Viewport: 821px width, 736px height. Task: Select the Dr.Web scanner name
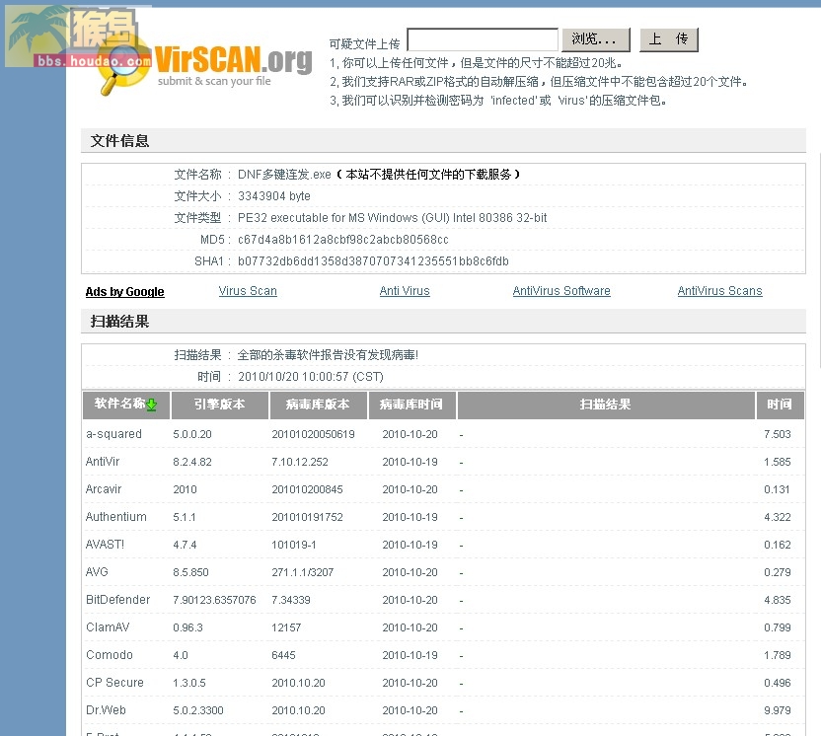(106, 710)
